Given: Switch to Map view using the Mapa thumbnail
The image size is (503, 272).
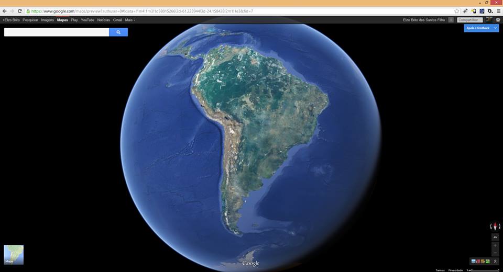Looking at the screenshot, I should (14, 255).
